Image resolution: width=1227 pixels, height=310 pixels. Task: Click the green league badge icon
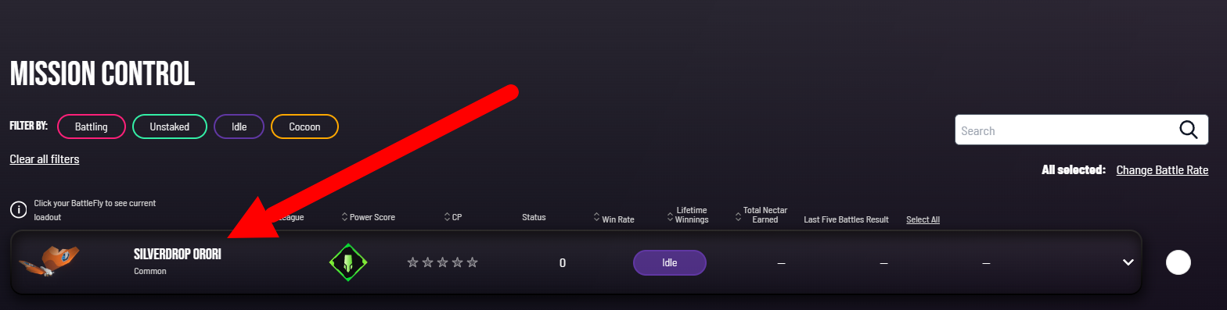348,262
